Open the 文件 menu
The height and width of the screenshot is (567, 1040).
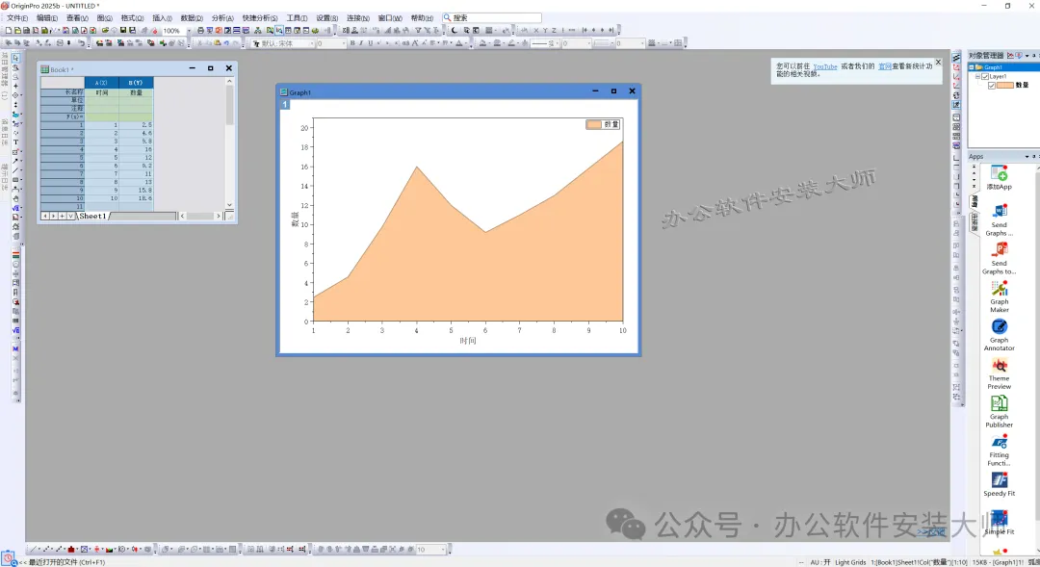[16, 18]
